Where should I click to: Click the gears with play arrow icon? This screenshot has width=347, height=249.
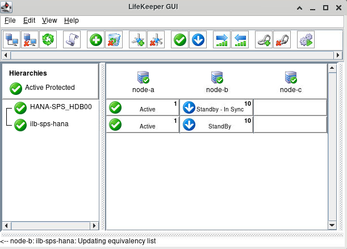[x=306, y=40]
